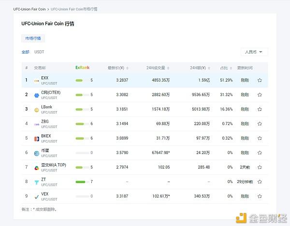Click the VEX empty ExRank bar
290x226 pixels.
coord(83,196)
